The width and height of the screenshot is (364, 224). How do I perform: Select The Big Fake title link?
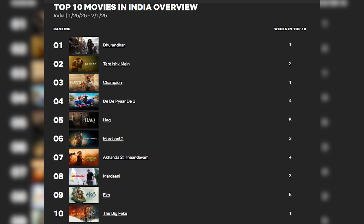(x=115, y=214)
